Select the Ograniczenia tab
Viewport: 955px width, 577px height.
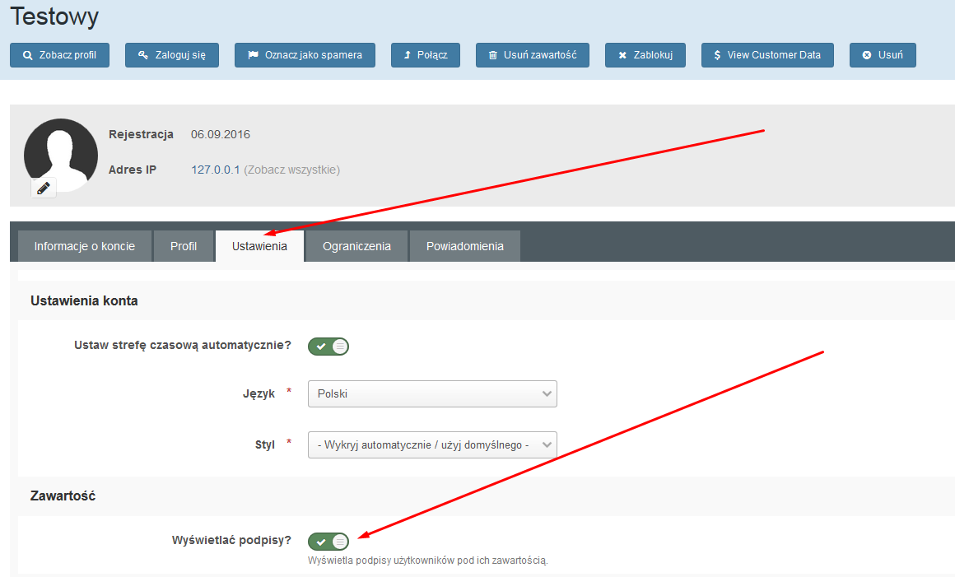pos(356,246)
